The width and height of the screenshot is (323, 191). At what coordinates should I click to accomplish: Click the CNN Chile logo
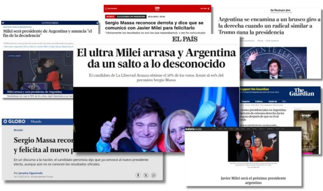pyautogui.click(x=157, y=9)
